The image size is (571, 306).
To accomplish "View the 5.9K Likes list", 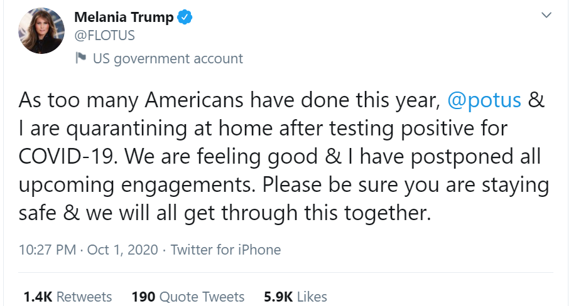I will click(295, 296).
